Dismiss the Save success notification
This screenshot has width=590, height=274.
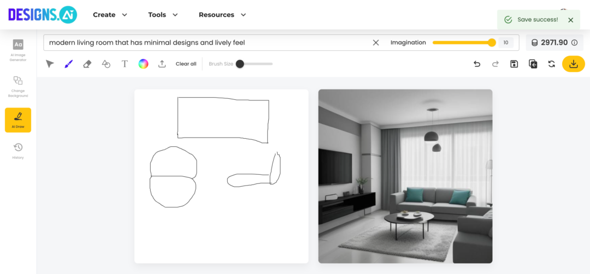pos(571,20)
